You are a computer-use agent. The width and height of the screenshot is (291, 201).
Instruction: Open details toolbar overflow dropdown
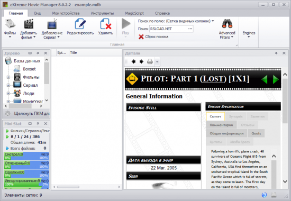pyautogui.click(x=157, y=62)
